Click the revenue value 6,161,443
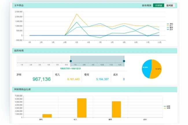The height and width of the screenshot is (125, 188). pyautogui.click(x=73, y=79)
